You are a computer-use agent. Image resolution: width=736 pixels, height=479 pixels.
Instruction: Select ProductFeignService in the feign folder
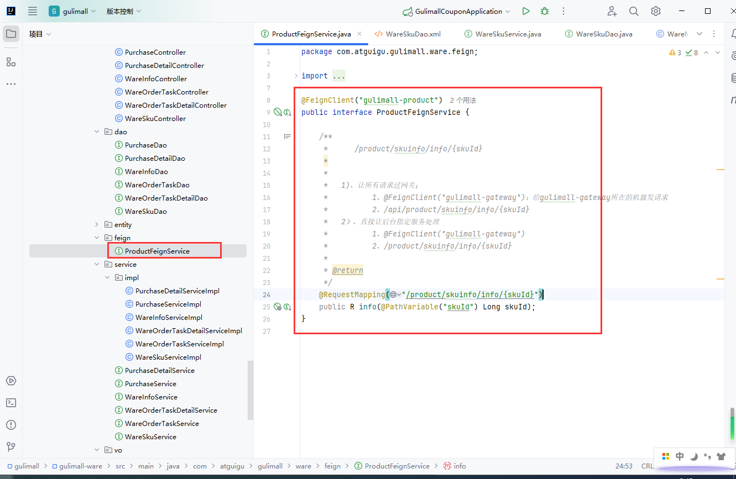(x=157, y=251)
